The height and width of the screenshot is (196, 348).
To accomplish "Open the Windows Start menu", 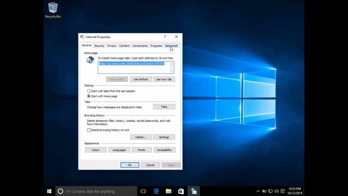I will click(49, 191).
